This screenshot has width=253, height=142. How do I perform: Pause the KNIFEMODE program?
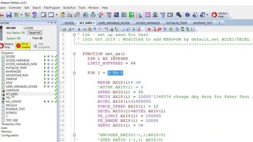(x=48, y=71)
